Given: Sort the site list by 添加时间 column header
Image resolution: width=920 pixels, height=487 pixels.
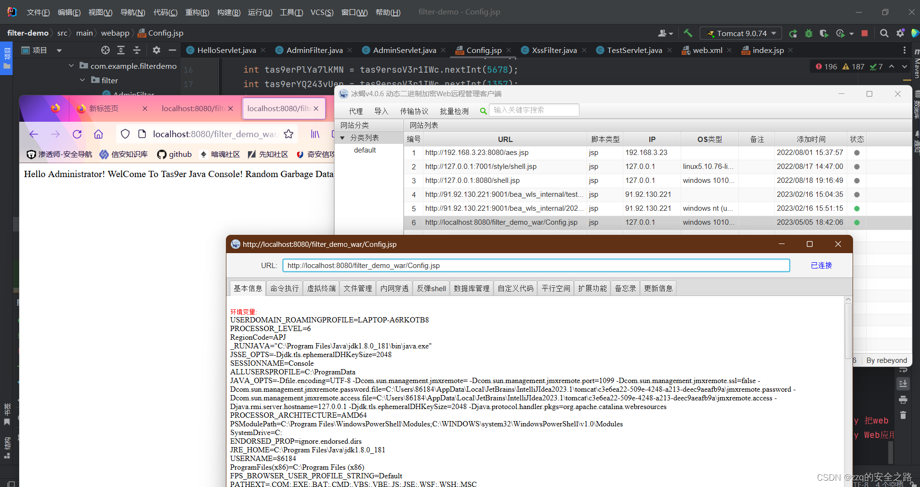Looking at the screenshot, I should tap(811, 139).
